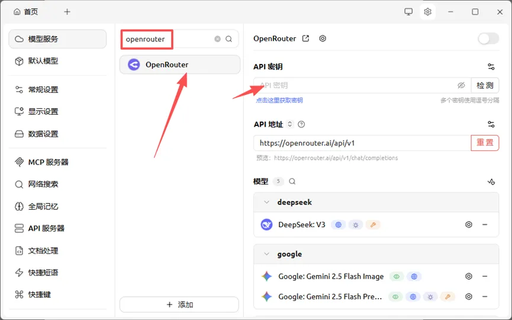Click vision eye tag on Gemini 2.5 Flash Pre…
The height and width of the screenshot is (320, 512).
(x=395, y=297)
